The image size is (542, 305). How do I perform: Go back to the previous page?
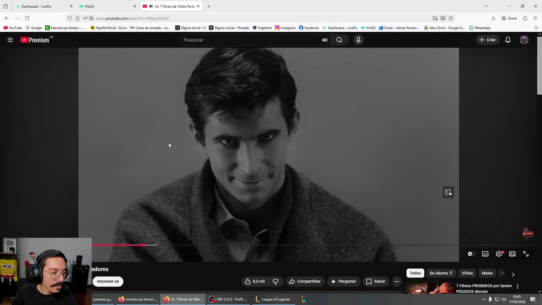pyautogui.click(x=7, y=18)
